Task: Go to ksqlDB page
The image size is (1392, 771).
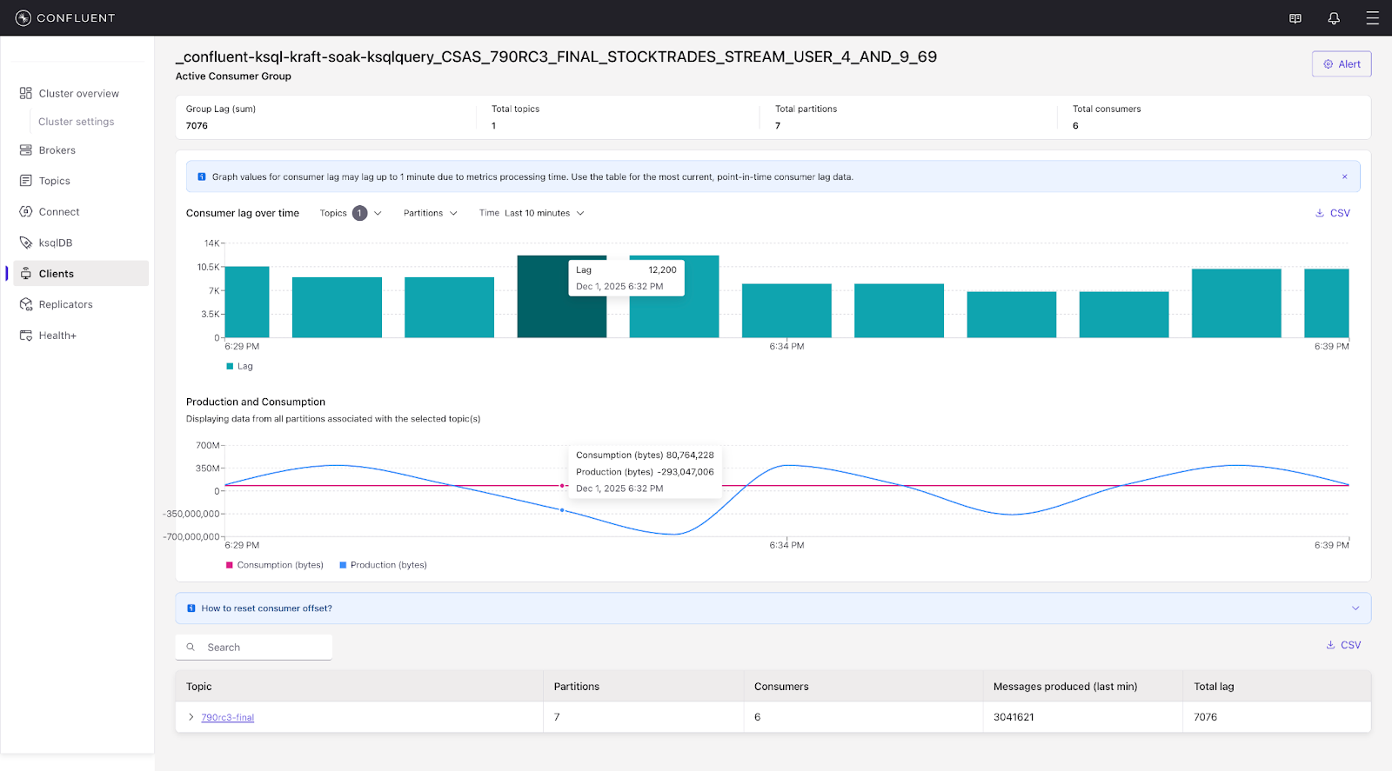Action: click(x=56, y=243)
